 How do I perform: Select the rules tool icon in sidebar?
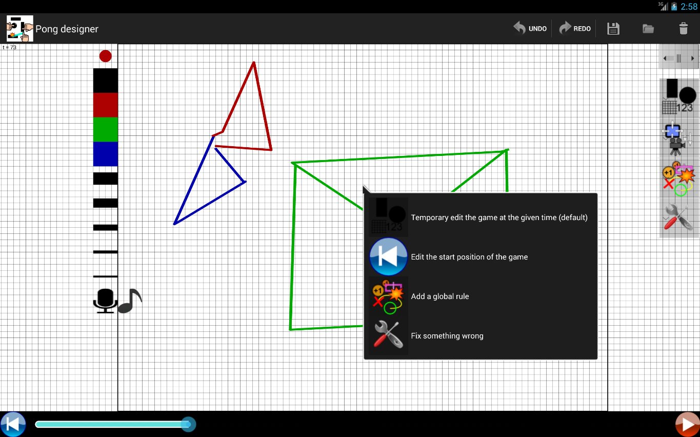point(679,177)
